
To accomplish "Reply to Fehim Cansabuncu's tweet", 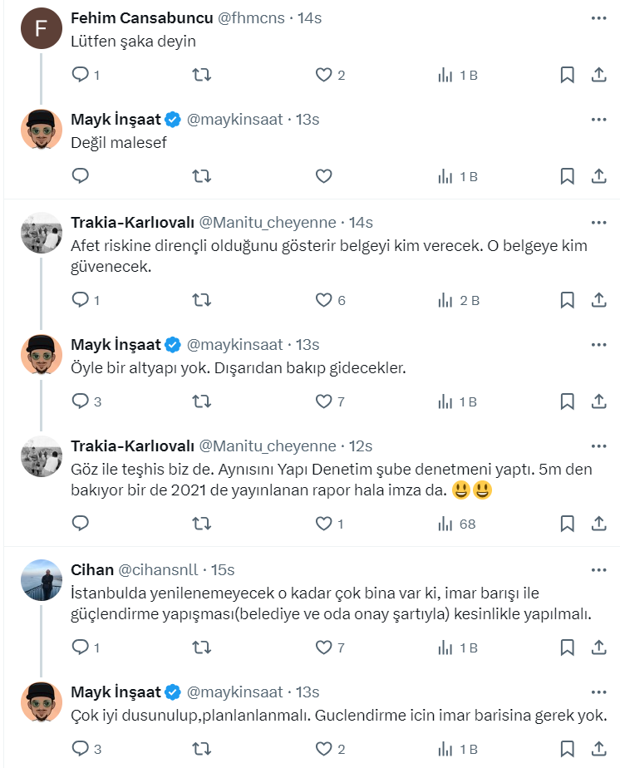I will 81,76.
